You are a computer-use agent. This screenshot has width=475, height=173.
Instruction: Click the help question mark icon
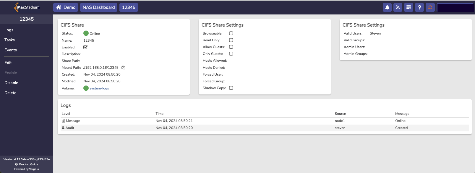419,7
